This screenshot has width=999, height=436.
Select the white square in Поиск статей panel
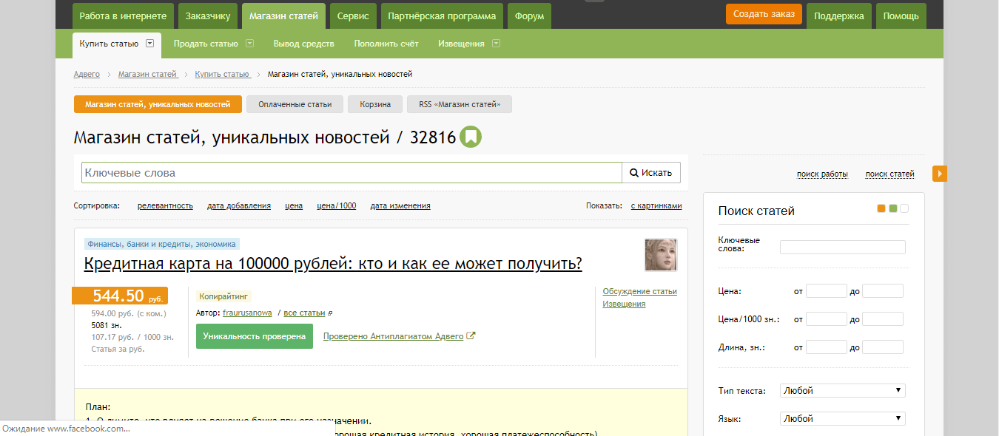(x=904, y=209)
